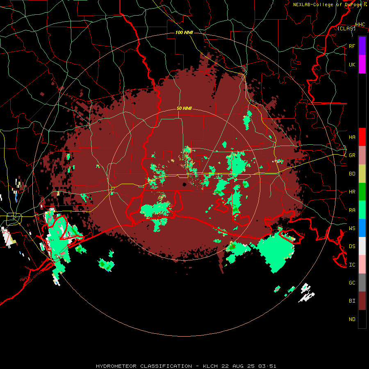Select the GC gray legend swatch
Viewport: 369px width, 369px height.
[x=362, y=282]
